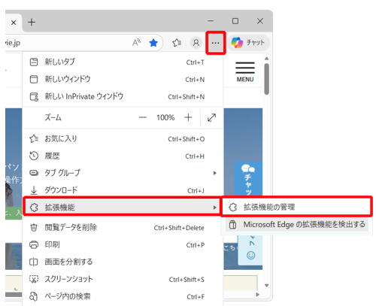Screen dimensions: 376x306
Task: Click the split screen icon
Action: (34, 262)
